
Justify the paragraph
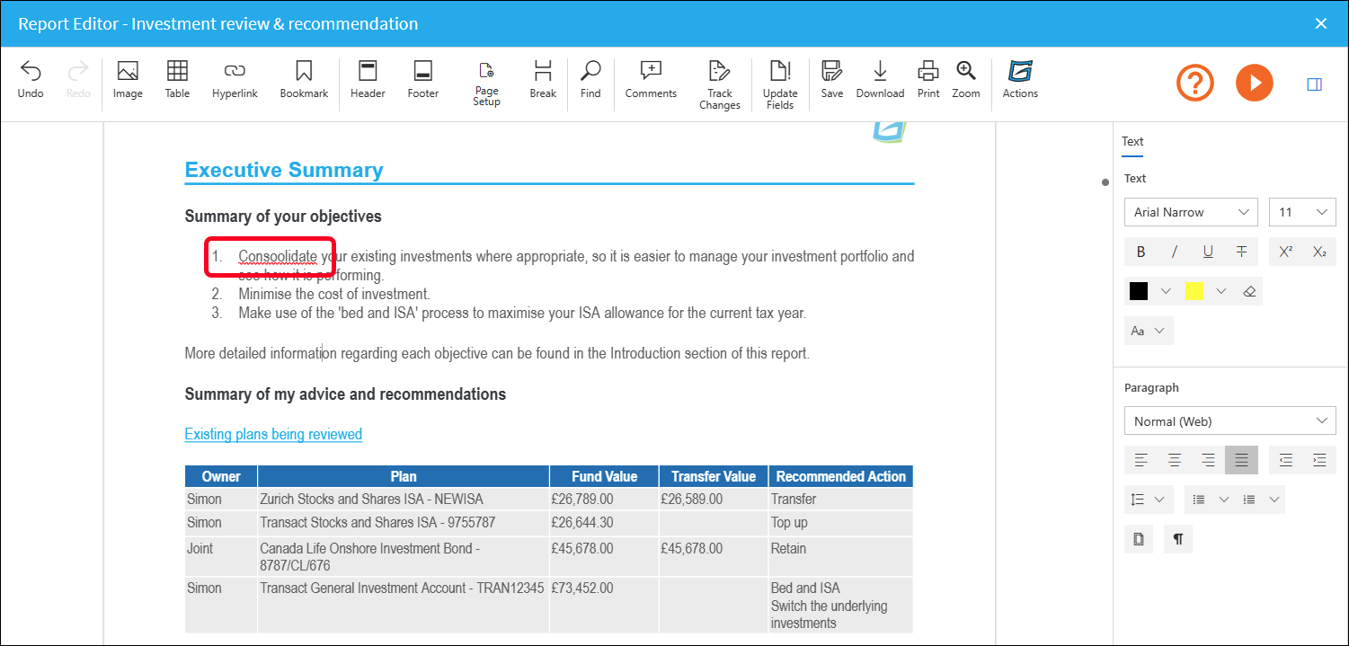(1241, 460)
